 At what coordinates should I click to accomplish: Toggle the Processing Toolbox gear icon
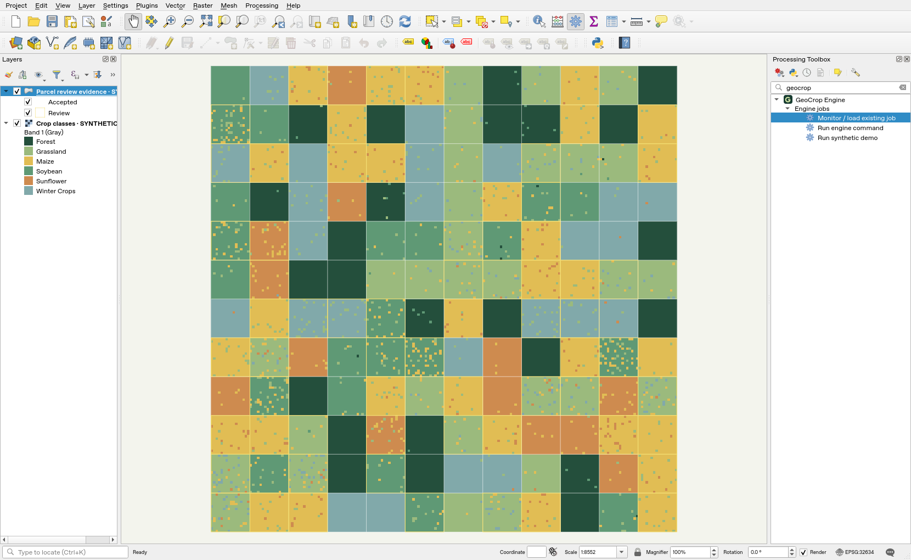[575, 21]
